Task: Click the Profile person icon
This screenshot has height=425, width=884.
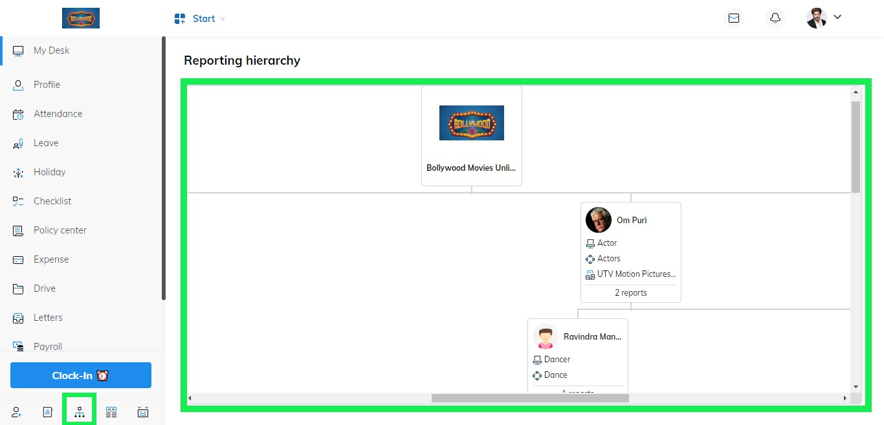Action: (x=18, y=85)
